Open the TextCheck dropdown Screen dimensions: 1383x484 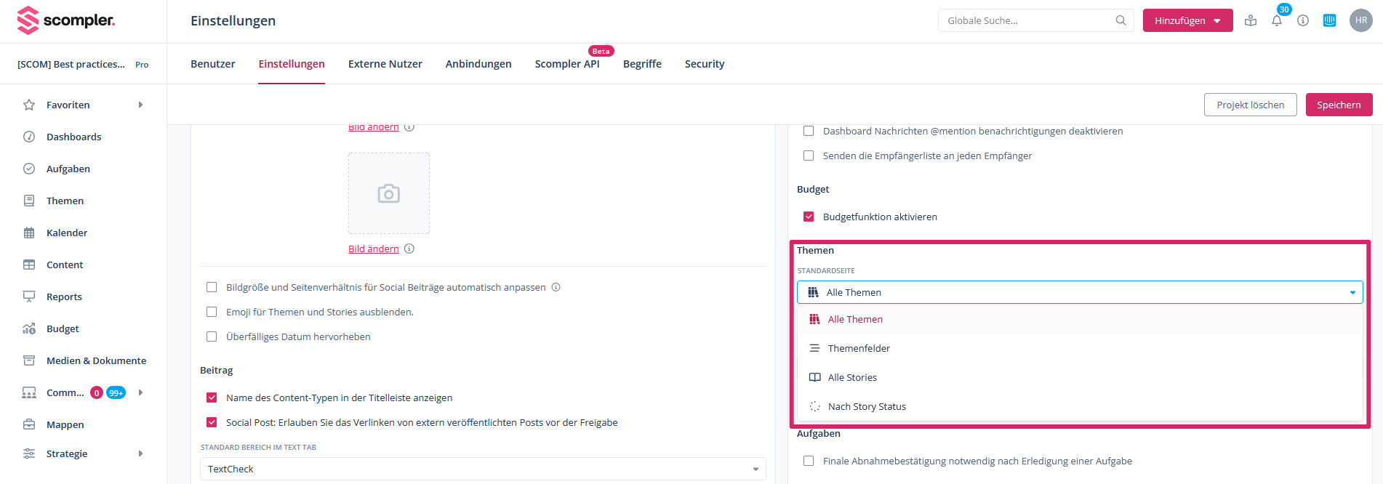click(x=483, y=469)
